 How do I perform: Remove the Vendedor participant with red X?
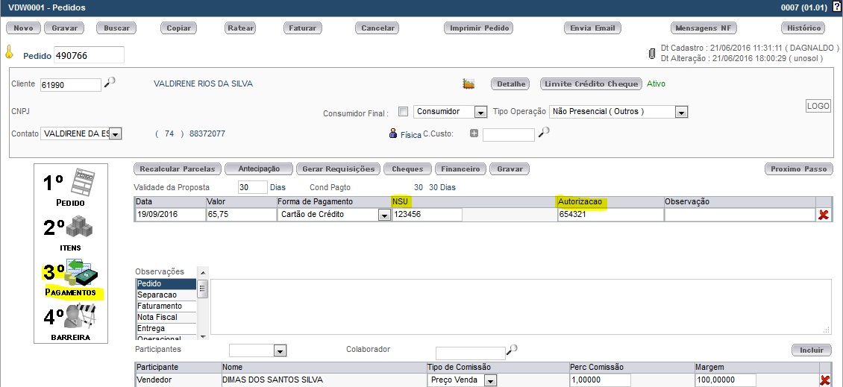pyautogui.click(x=825, y=380)
